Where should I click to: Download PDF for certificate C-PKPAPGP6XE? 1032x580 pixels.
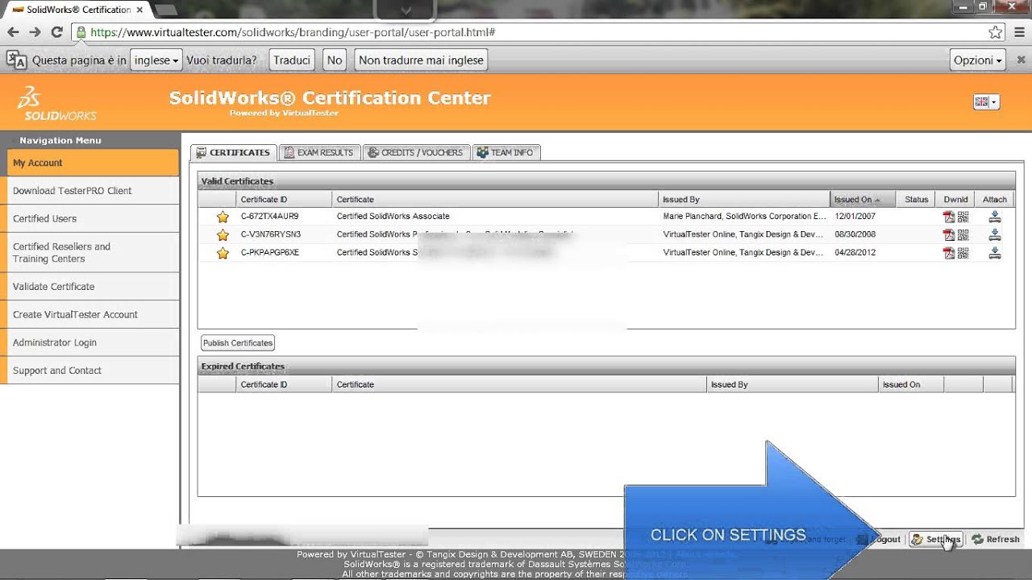[949, 253]
